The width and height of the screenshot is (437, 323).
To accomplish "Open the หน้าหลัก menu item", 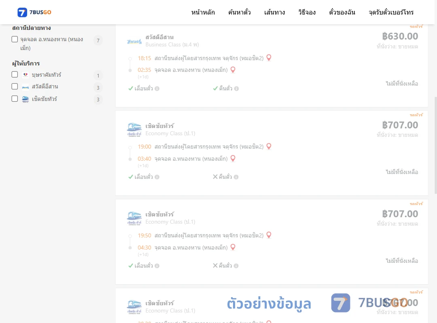I will [203, 12].
